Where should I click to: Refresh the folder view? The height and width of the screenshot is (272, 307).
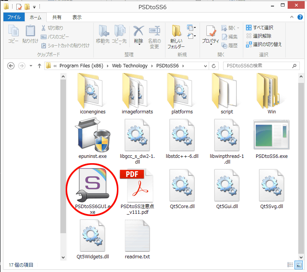[x=214, y=66]
